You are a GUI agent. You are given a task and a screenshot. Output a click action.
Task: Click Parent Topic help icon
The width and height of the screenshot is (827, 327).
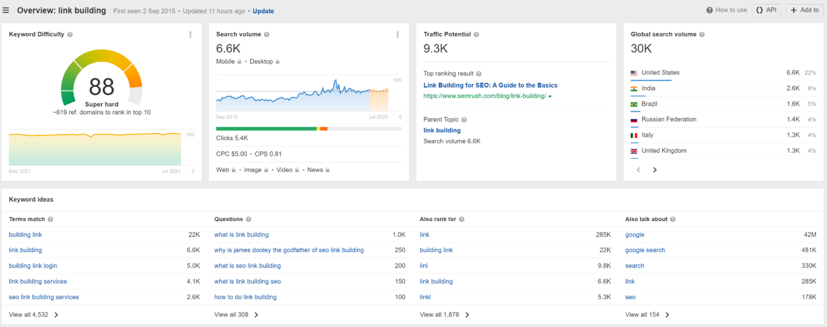pos(464,120)
